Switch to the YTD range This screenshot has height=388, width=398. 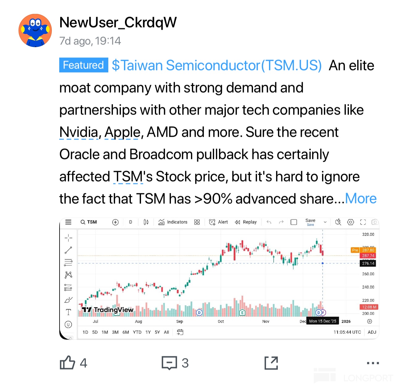pyautogui.click(x=137, y=332)
